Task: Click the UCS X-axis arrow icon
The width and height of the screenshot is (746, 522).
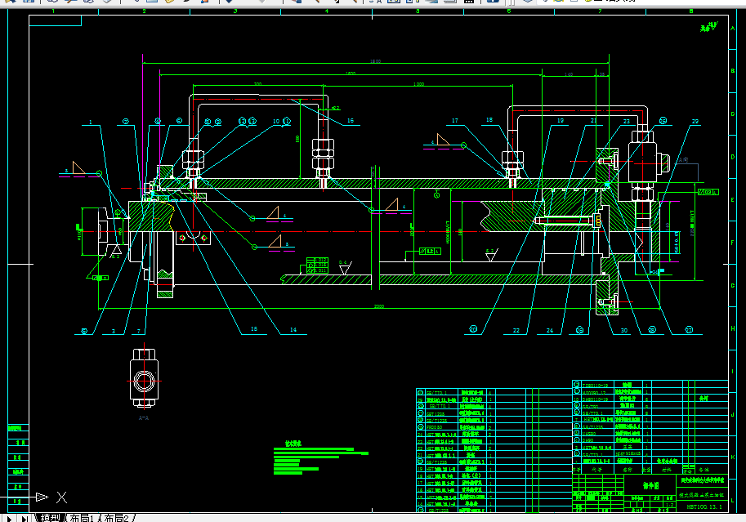Action: (x=42, y=497)
